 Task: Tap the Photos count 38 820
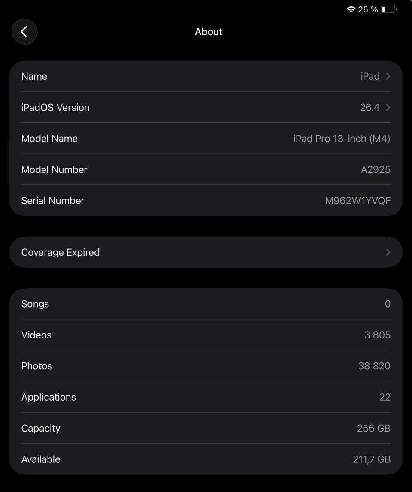(x=374, y=366)
